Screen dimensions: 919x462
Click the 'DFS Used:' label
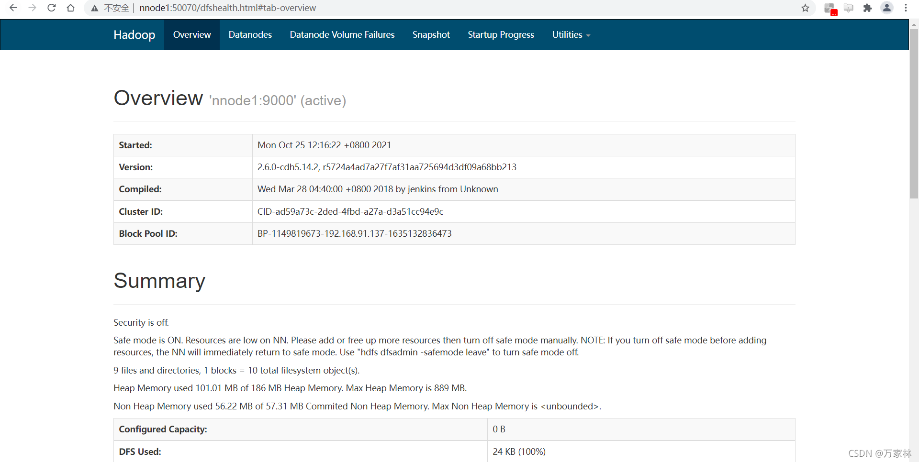[x=140, y=451]
